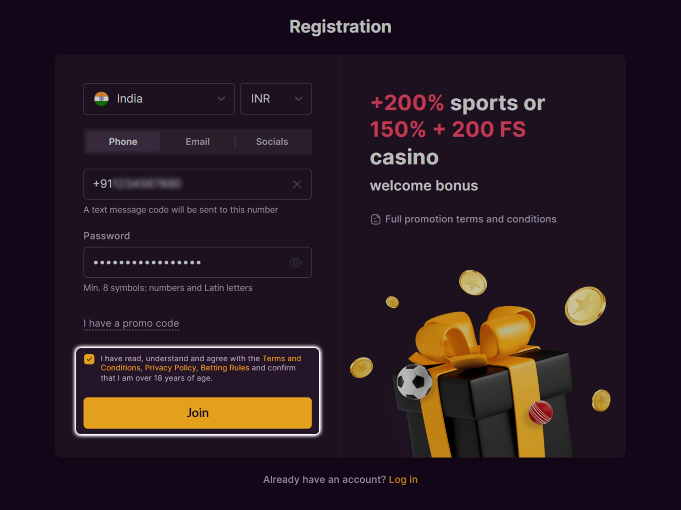Open the Privacy Policy link
The height and width of the screenshot is (510, 681).
pos(170,368)
